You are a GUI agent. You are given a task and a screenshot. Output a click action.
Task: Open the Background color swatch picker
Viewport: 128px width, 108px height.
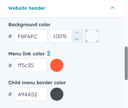pos(92,36)
